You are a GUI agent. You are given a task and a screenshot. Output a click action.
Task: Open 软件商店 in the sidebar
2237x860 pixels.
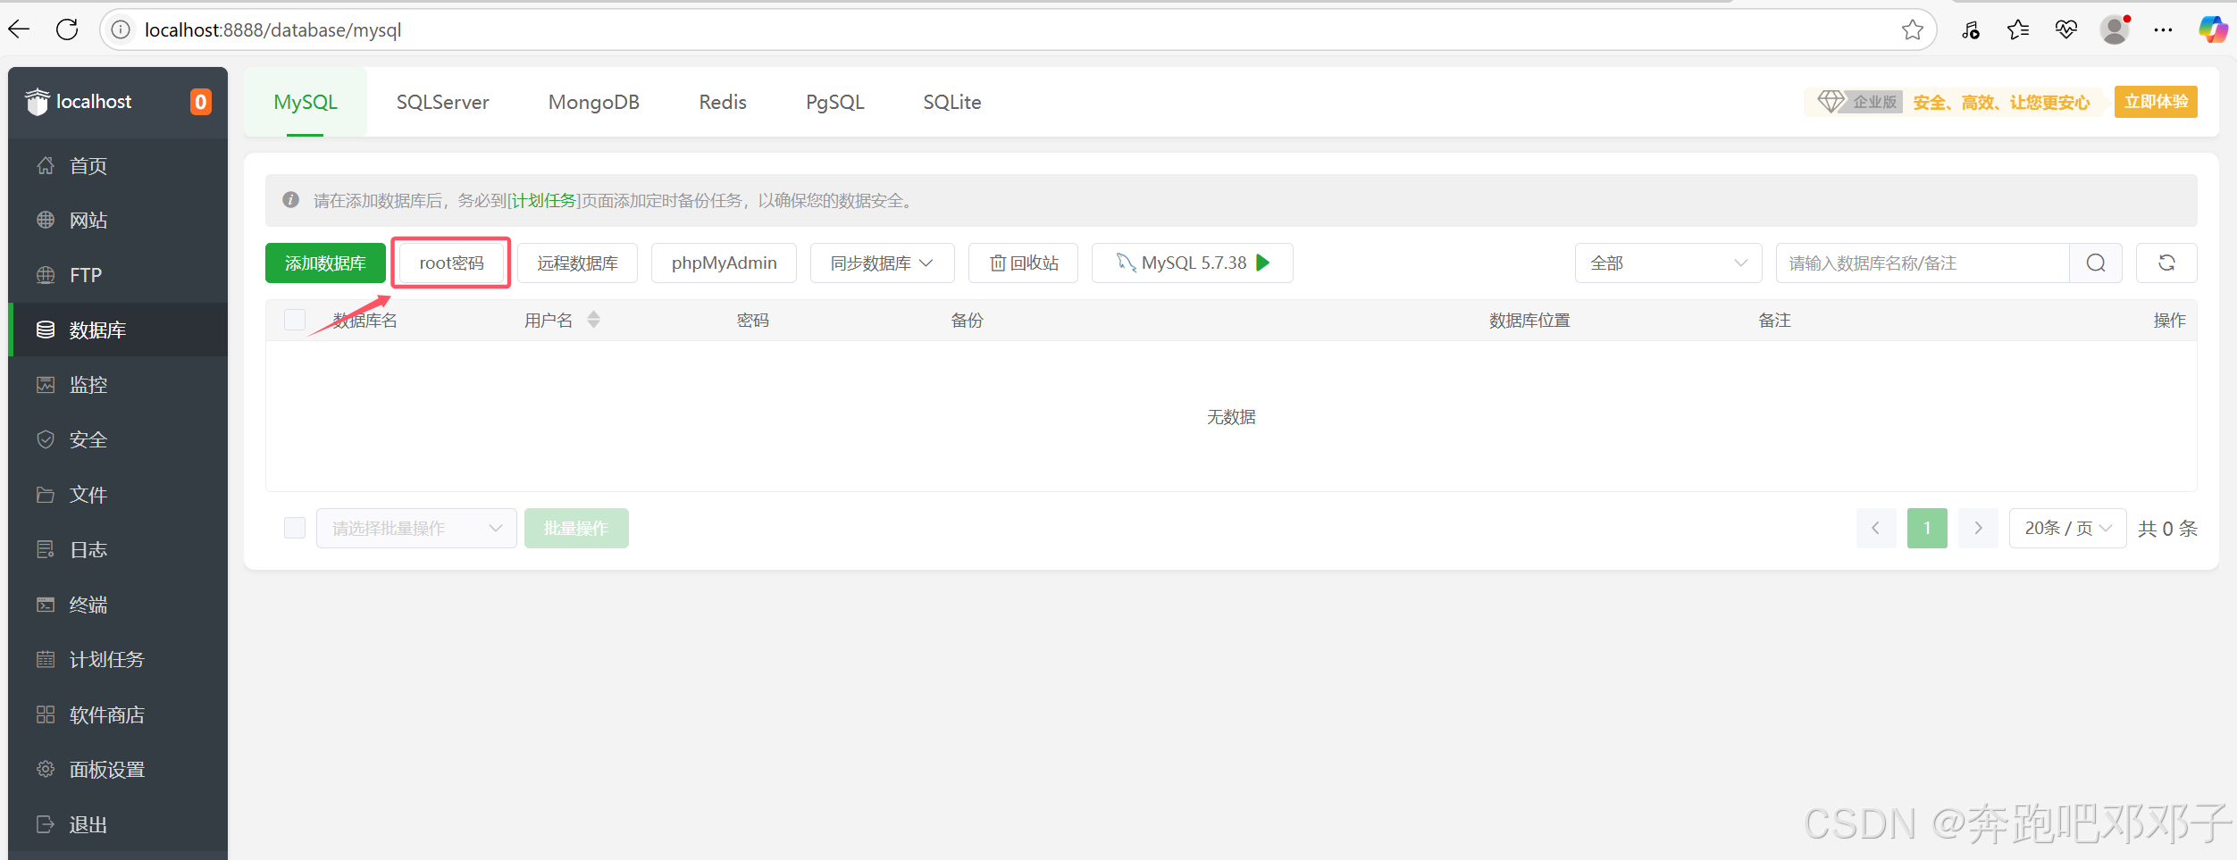[118, 715]
